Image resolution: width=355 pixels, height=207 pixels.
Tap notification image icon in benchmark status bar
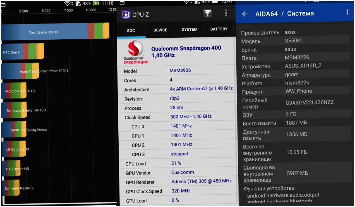[x=3, y=4]
